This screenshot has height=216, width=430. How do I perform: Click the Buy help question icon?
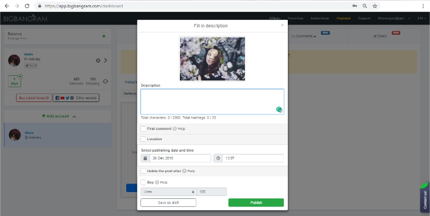click(157, 182)
